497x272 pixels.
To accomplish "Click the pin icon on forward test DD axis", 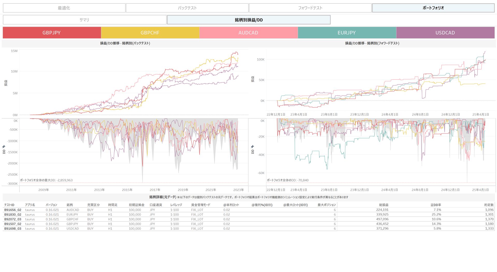I will [x=252, y=147].
